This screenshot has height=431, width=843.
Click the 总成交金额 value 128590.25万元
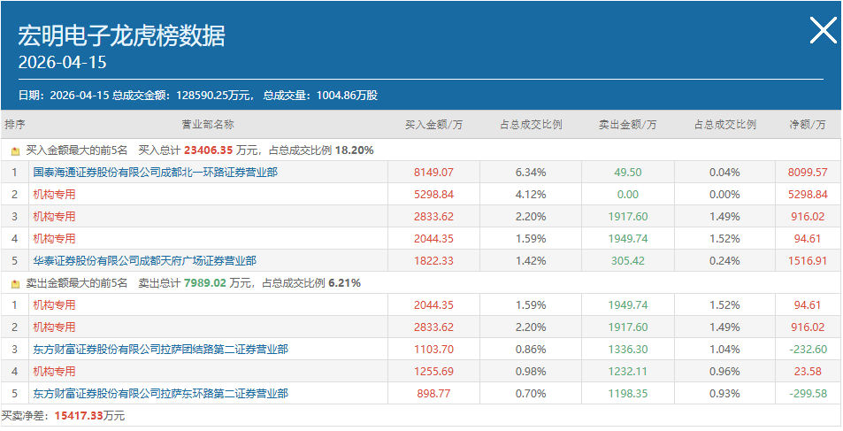click(213, 96)
